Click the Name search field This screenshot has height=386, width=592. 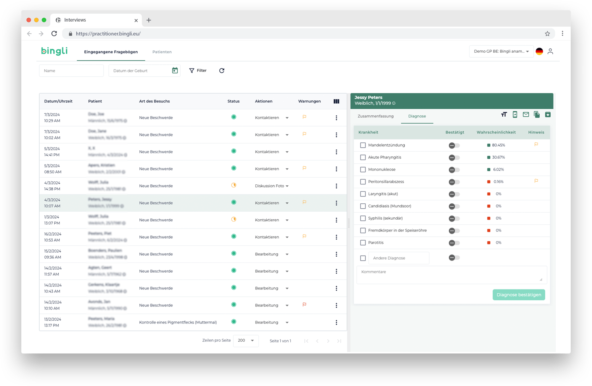click(71, 70)
